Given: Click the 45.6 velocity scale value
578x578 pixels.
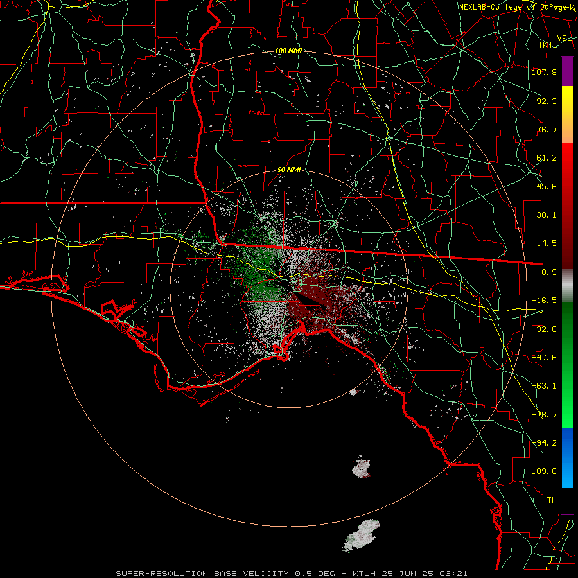Looking at the screenshot, I should (547, 186).
